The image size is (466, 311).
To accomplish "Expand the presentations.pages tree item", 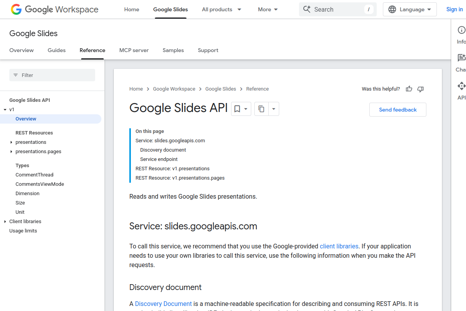I will 11,152.
